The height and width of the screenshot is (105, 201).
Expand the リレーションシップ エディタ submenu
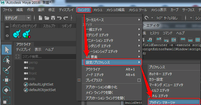point(112,51)
